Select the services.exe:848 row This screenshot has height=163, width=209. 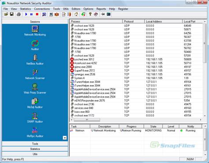tap(136, 108)
